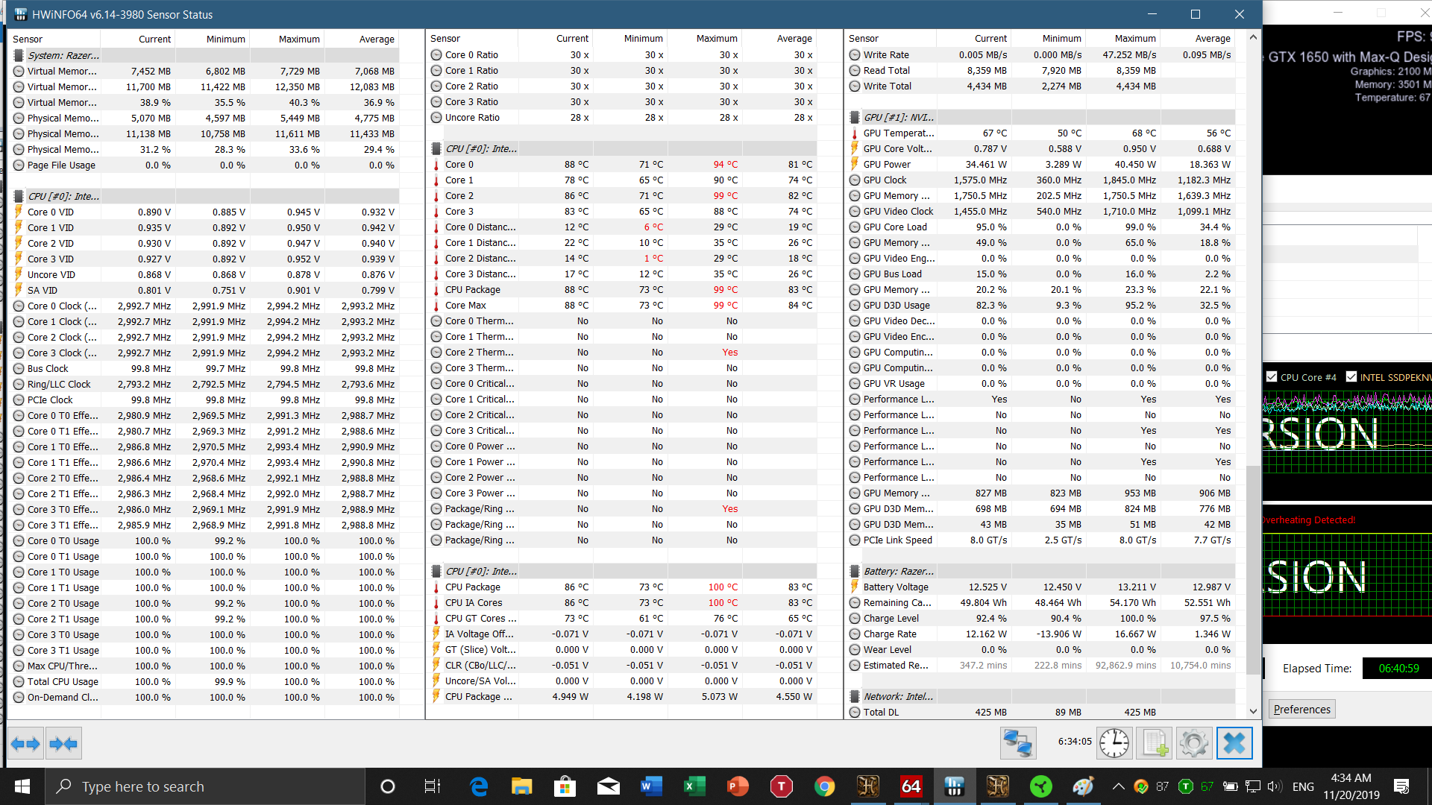
Task: Click the logging sheet icon with plus
Action: [x=1155, y=743]
